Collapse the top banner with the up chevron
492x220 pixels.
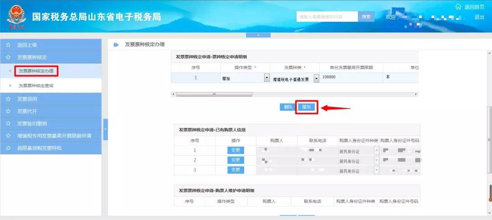pos(258,35)
